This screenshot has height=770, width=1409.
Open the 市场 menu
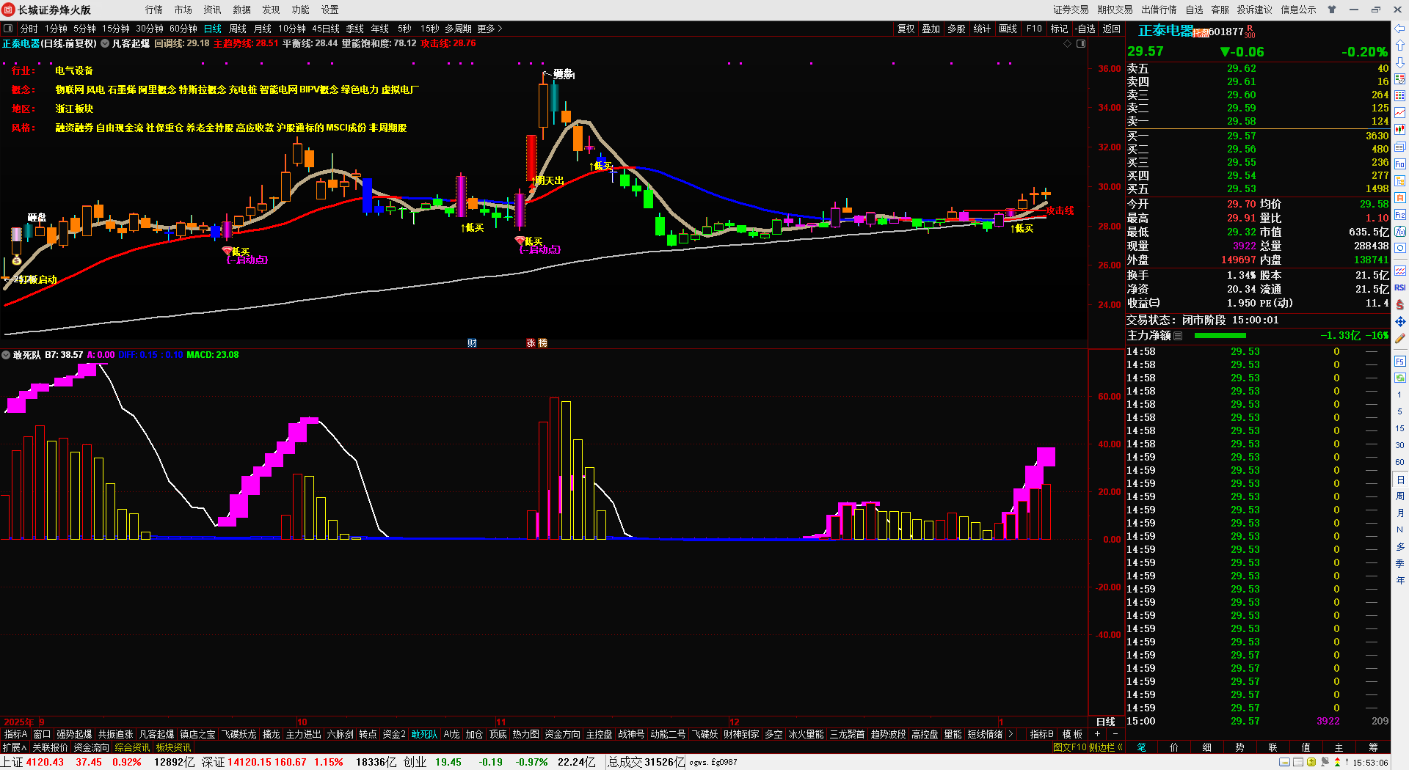point(183,10)
